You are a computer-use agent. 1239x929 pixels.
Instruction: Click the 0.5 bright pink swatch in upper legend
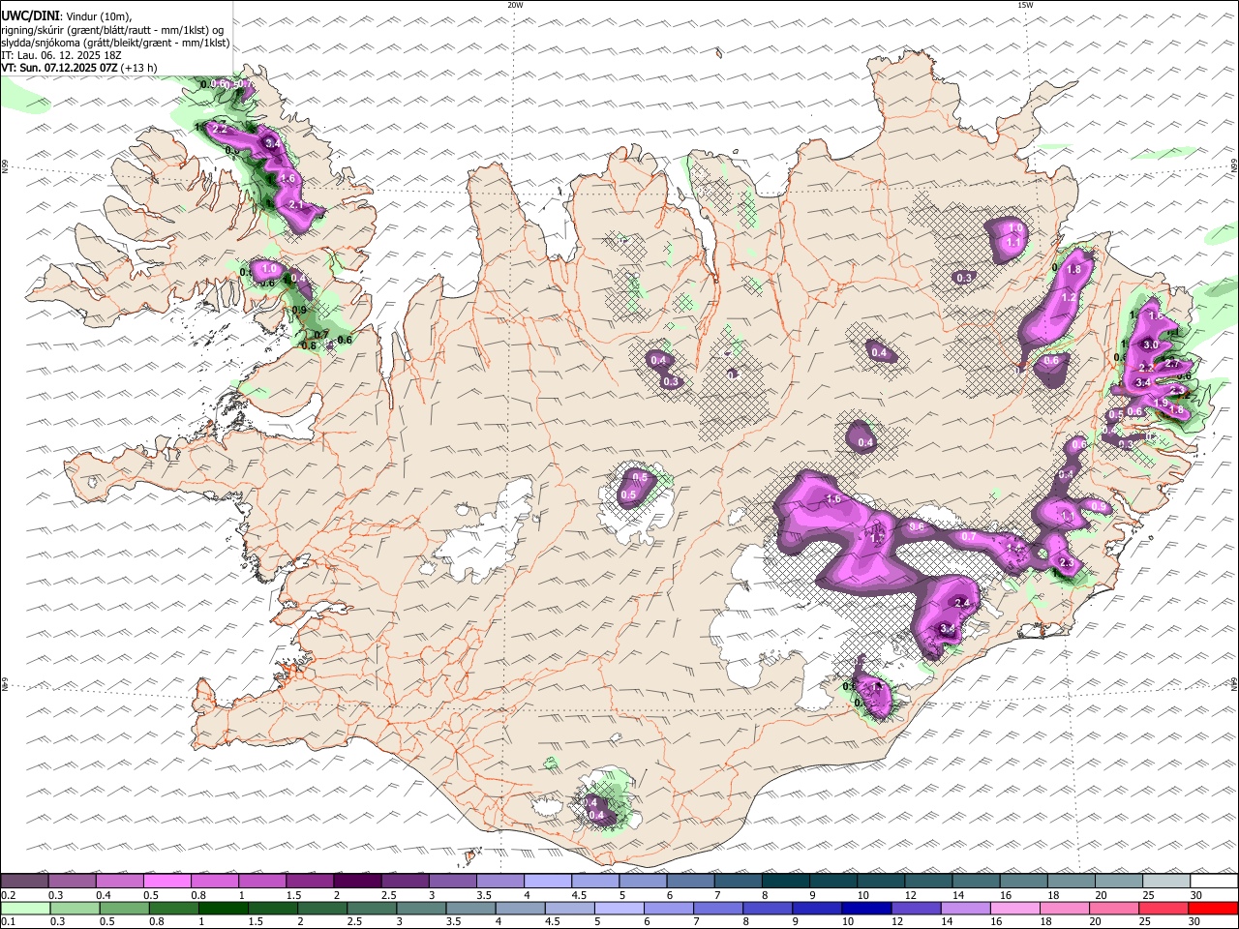(166, 881)
